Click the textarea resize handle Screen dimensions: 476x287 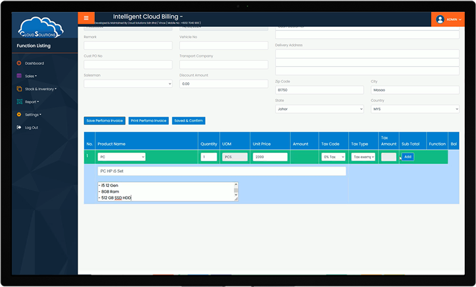click(236, 199)
